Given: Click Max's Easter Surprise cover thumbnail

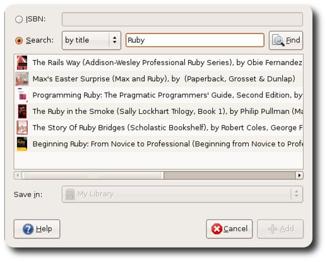Looking at the screenshot, I should 22,78.
